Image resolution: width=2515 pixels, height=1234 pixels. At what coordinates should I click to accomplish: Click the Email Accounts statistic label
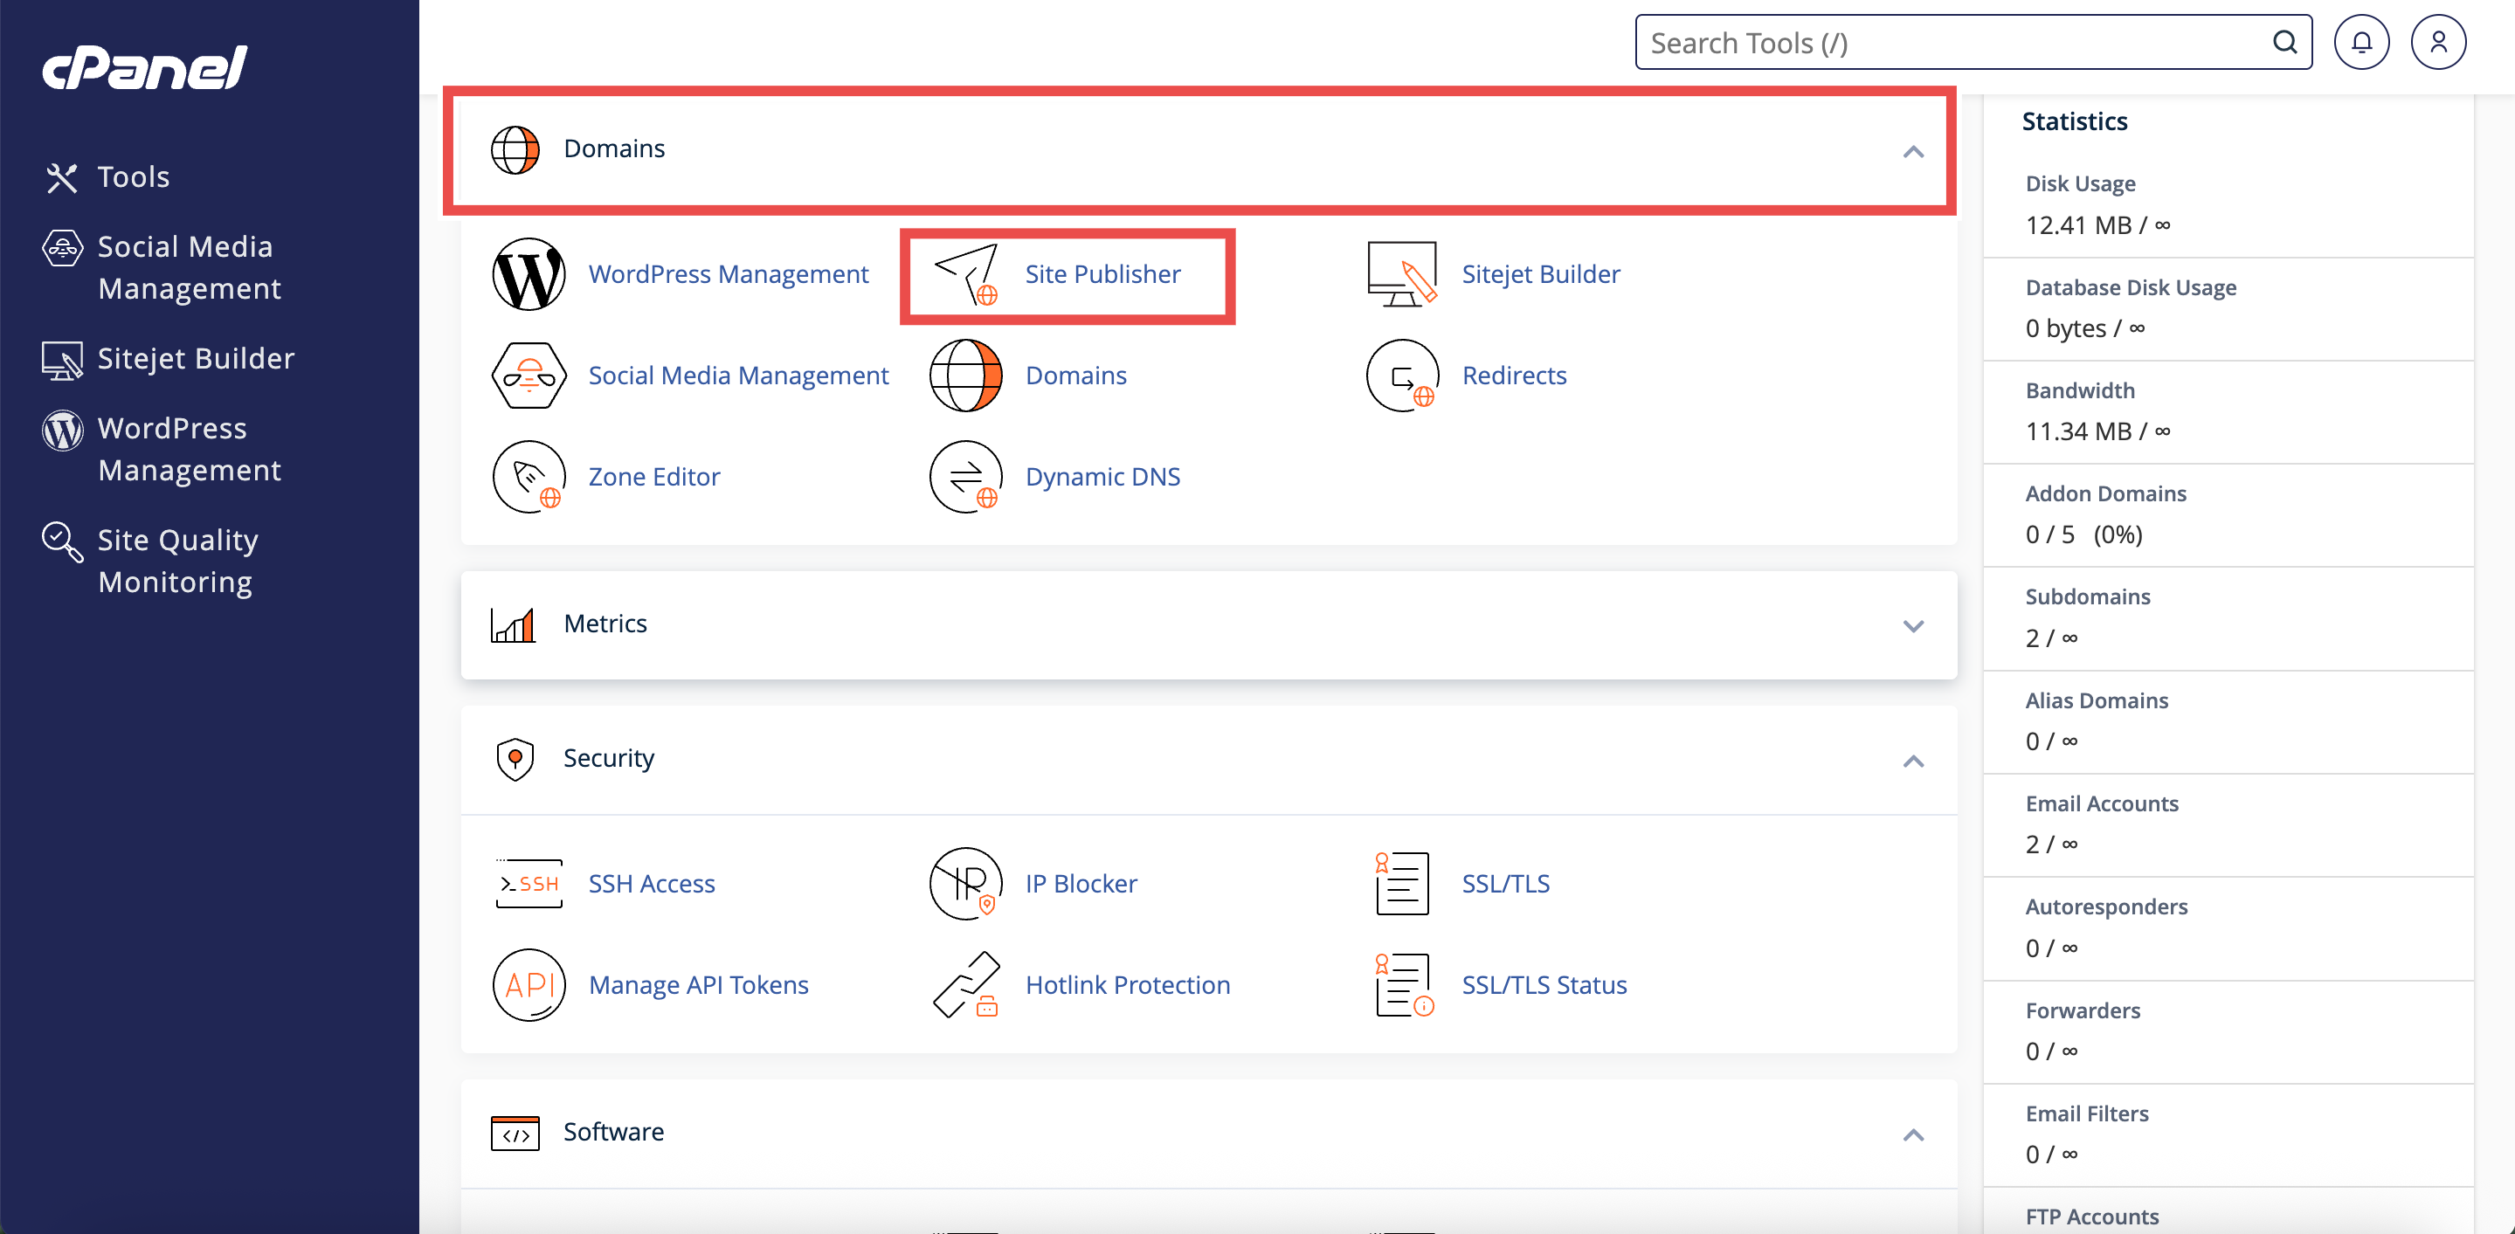click(2101, 803)
